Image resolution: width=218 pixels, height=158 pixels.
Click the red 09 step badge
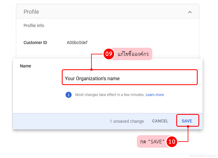pos(108,54)
